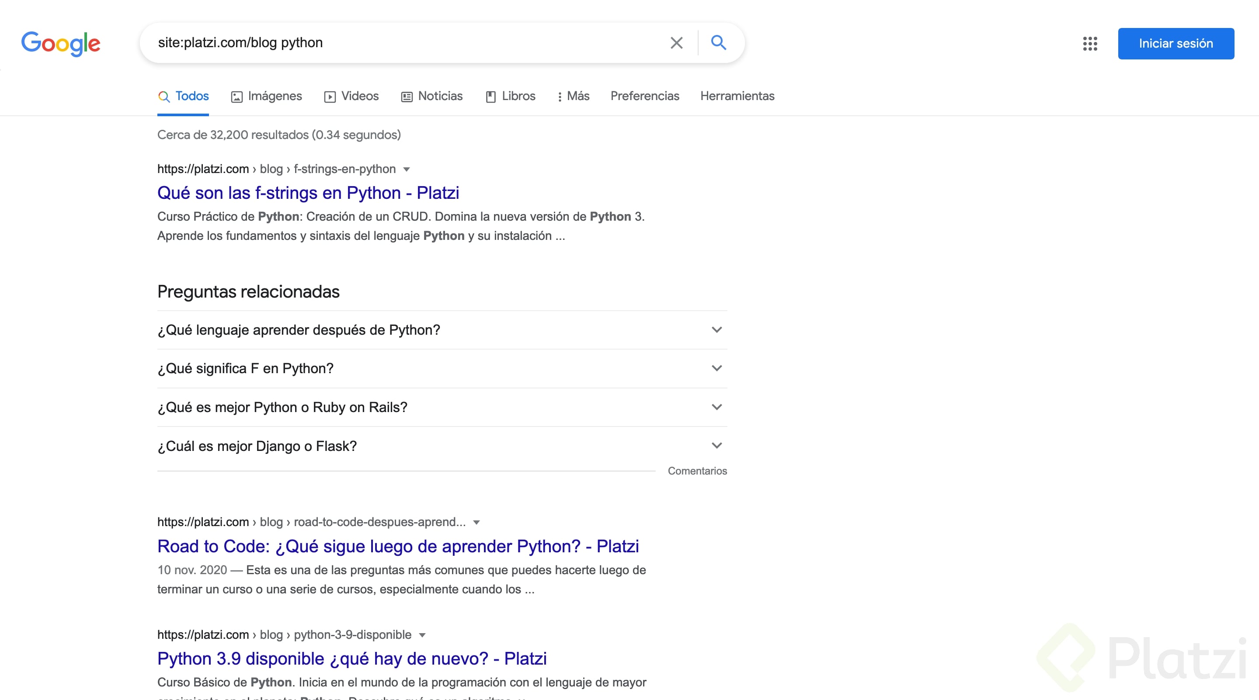Click the Libros book icon
This screenshot has width=1259, height=700.
[x=491, y=97]
